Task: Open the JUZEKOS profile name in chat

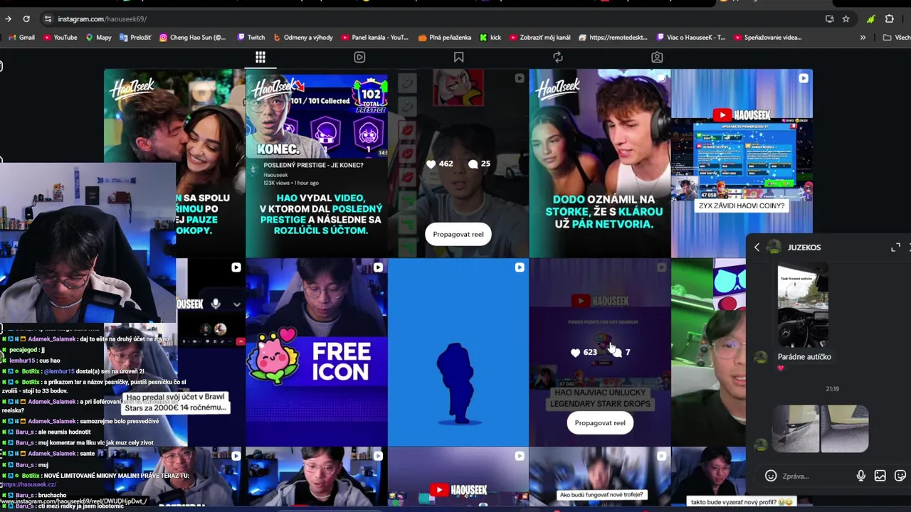Action: point(804,247)
